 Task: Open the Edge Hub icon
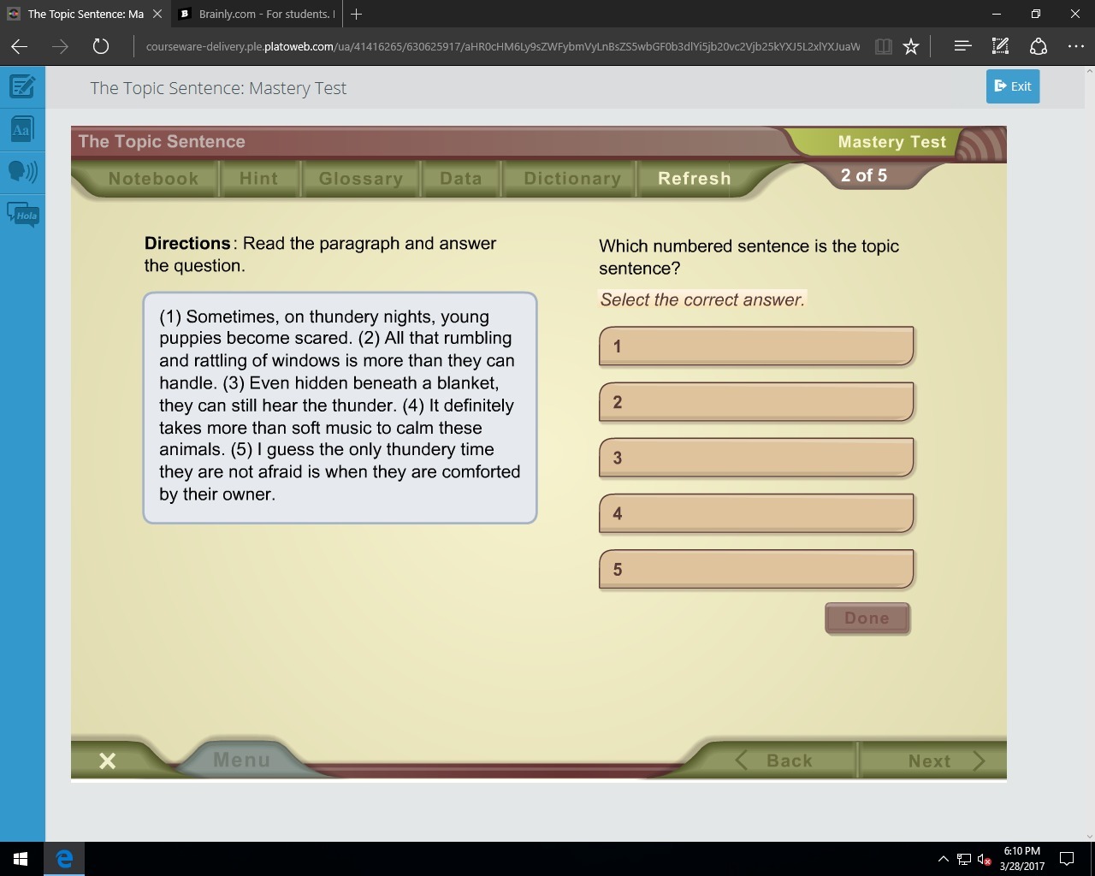coord(962,46)
